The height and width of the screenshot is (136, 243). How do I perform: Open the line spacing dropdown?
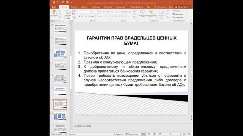click(x=130, y=12)
